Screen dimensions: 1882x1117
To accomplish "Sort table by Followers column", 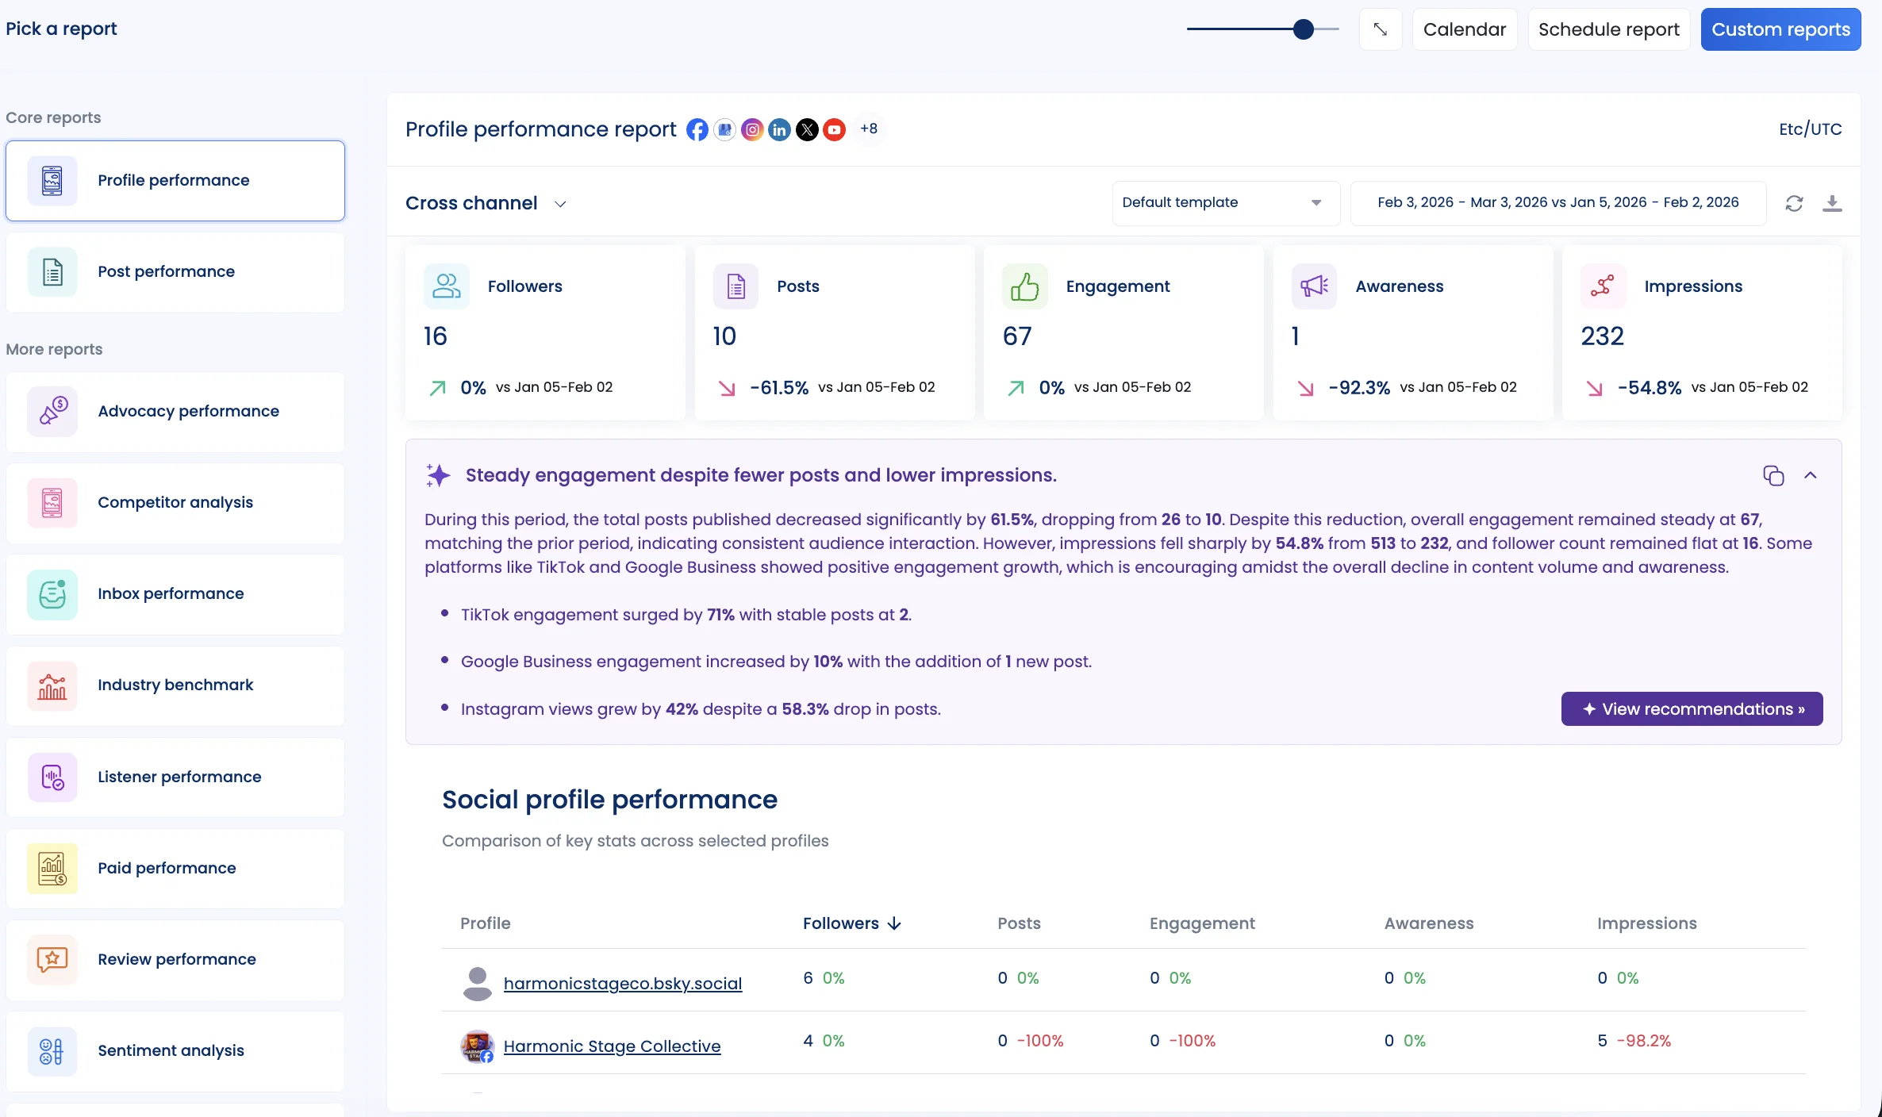I will point(851,923).
